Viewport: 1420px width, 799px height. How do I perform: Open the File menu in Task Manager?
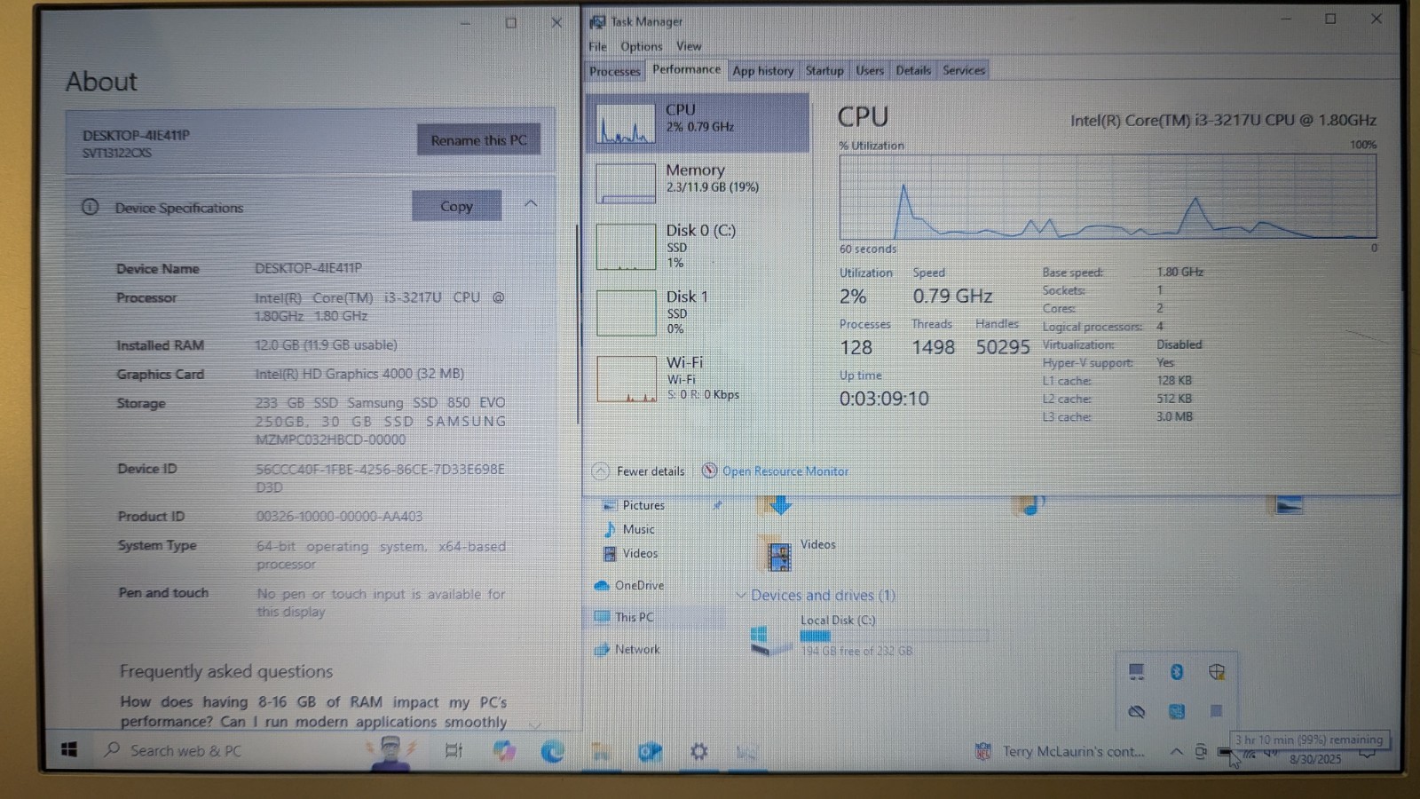point(597,46)
